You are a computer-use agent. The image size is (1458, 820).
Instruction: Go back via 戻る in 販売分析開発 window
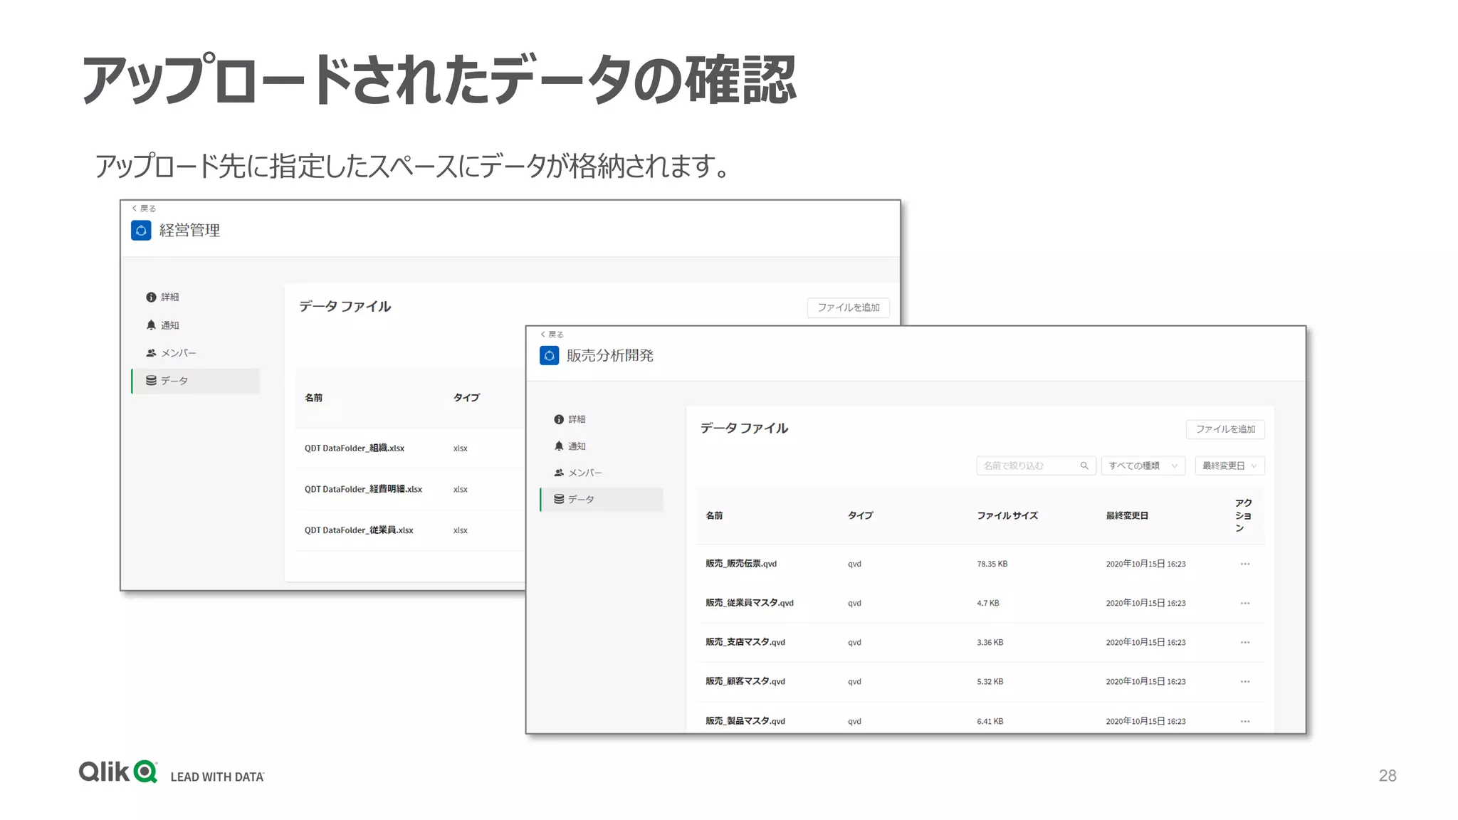(x=552, y=335)
